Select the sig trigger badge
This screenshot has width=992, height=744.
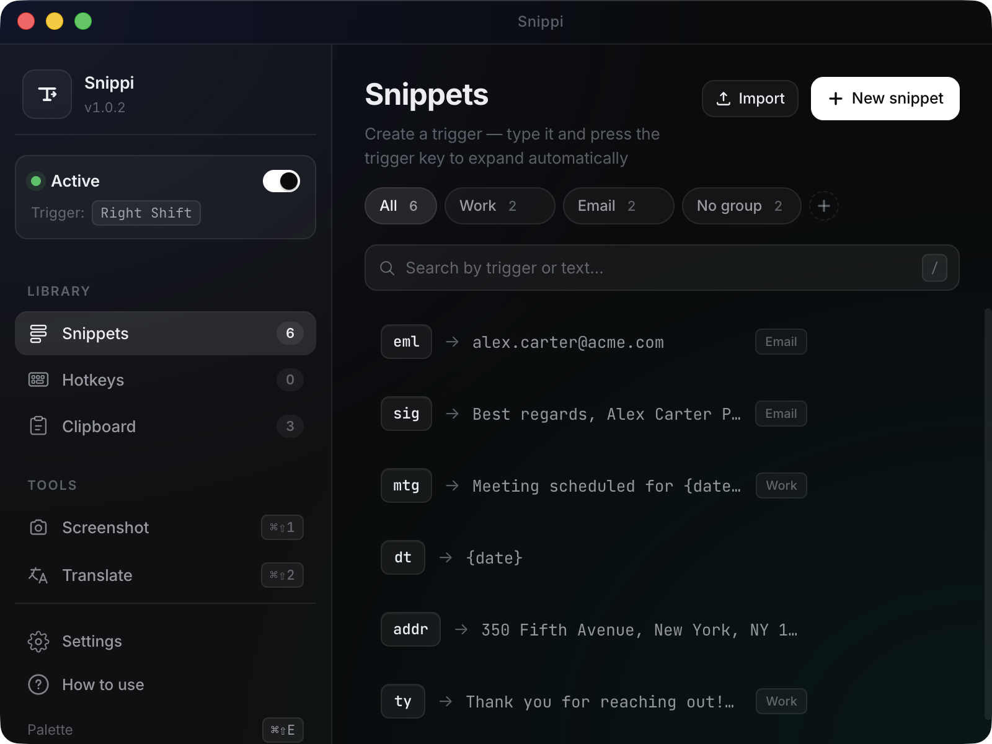click(x=406, y=414)
